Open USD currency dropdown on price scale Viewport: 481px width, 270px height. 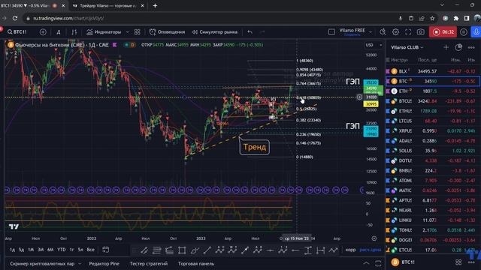tap(374, 45)
